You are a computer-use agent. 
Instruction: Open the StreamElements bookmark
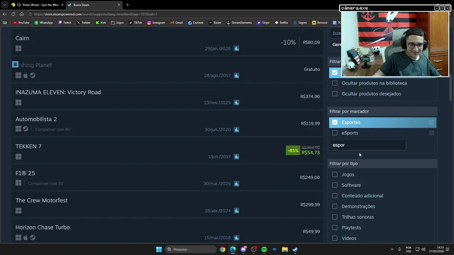click(239, 23)
